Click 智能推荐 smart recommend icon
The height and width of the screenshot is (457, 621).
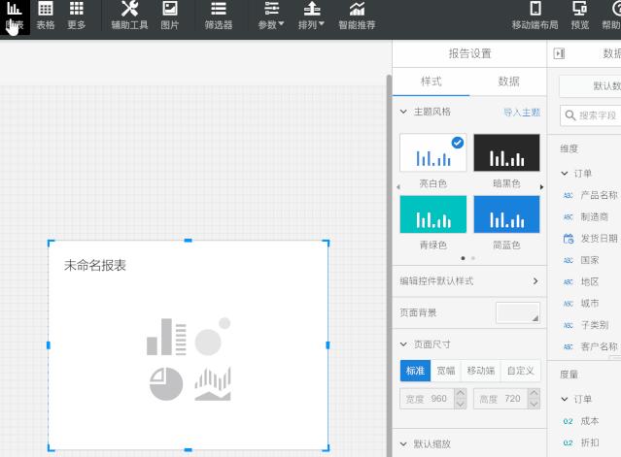pyautogui.click(x=357, y=16)
